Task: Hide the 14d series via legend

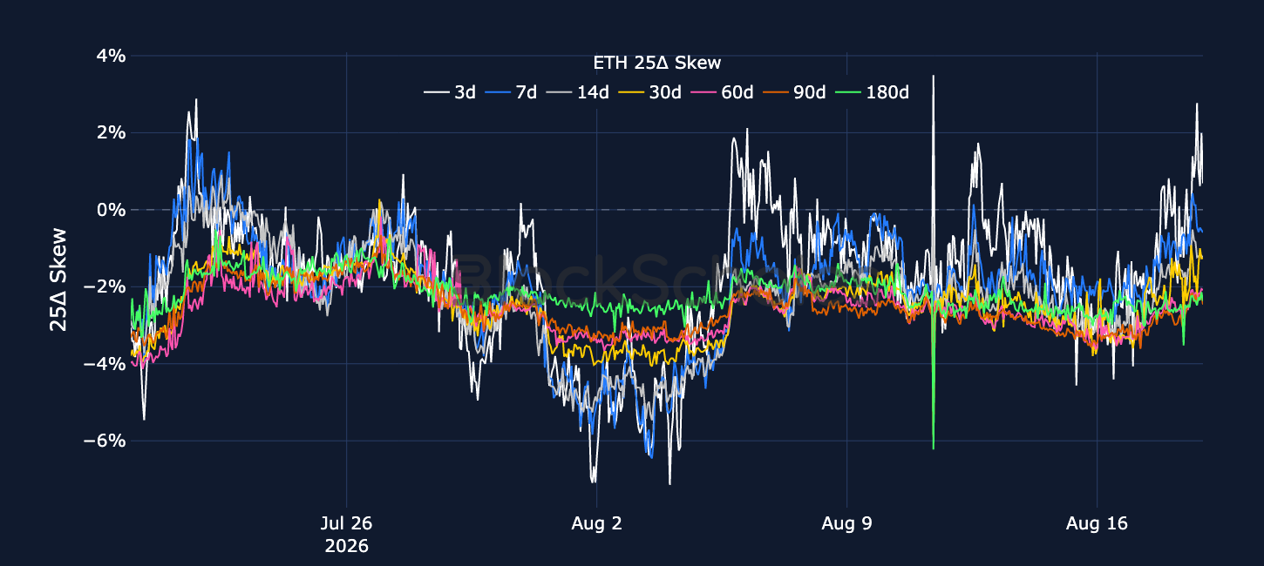Action: click(577, 91)
